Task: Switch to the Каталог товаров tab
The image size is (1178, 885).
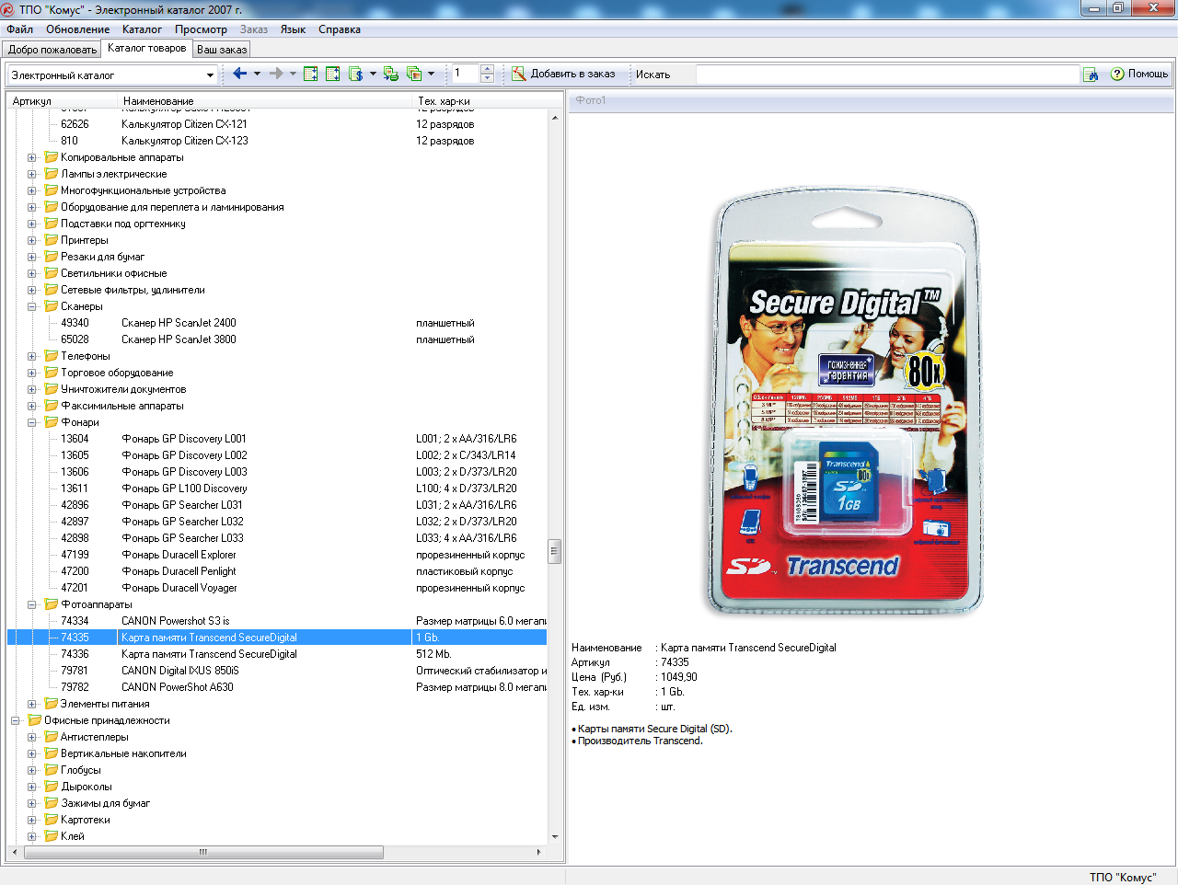Action: point(147,48)
